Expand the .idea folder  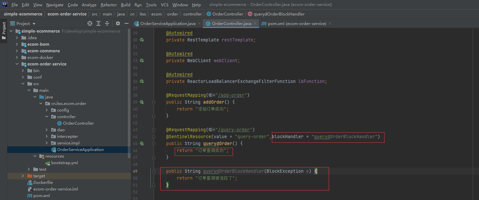point(17,37)
